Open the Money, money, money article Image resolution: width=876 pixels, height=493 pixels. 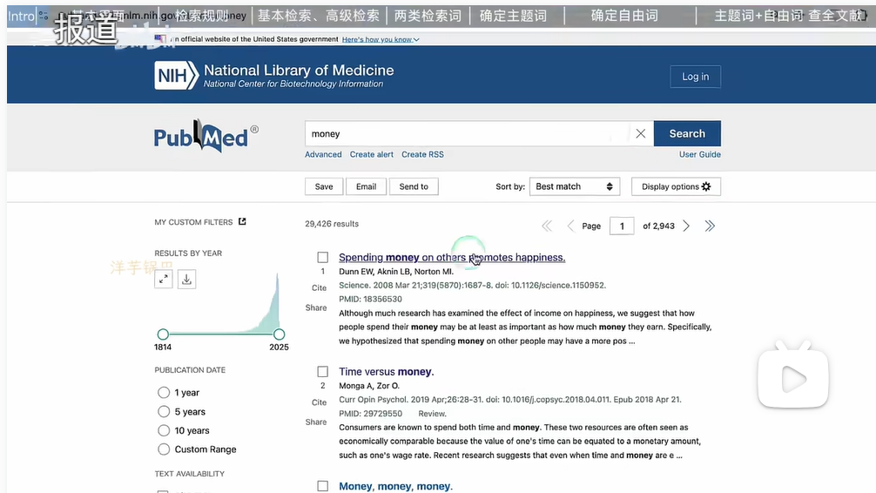pyautogui.click(x=395, y=486)
